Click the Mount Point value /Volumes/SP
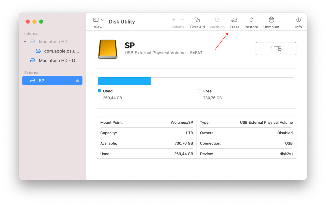Viewport: 326px width, 205px height. click(183, 122)
